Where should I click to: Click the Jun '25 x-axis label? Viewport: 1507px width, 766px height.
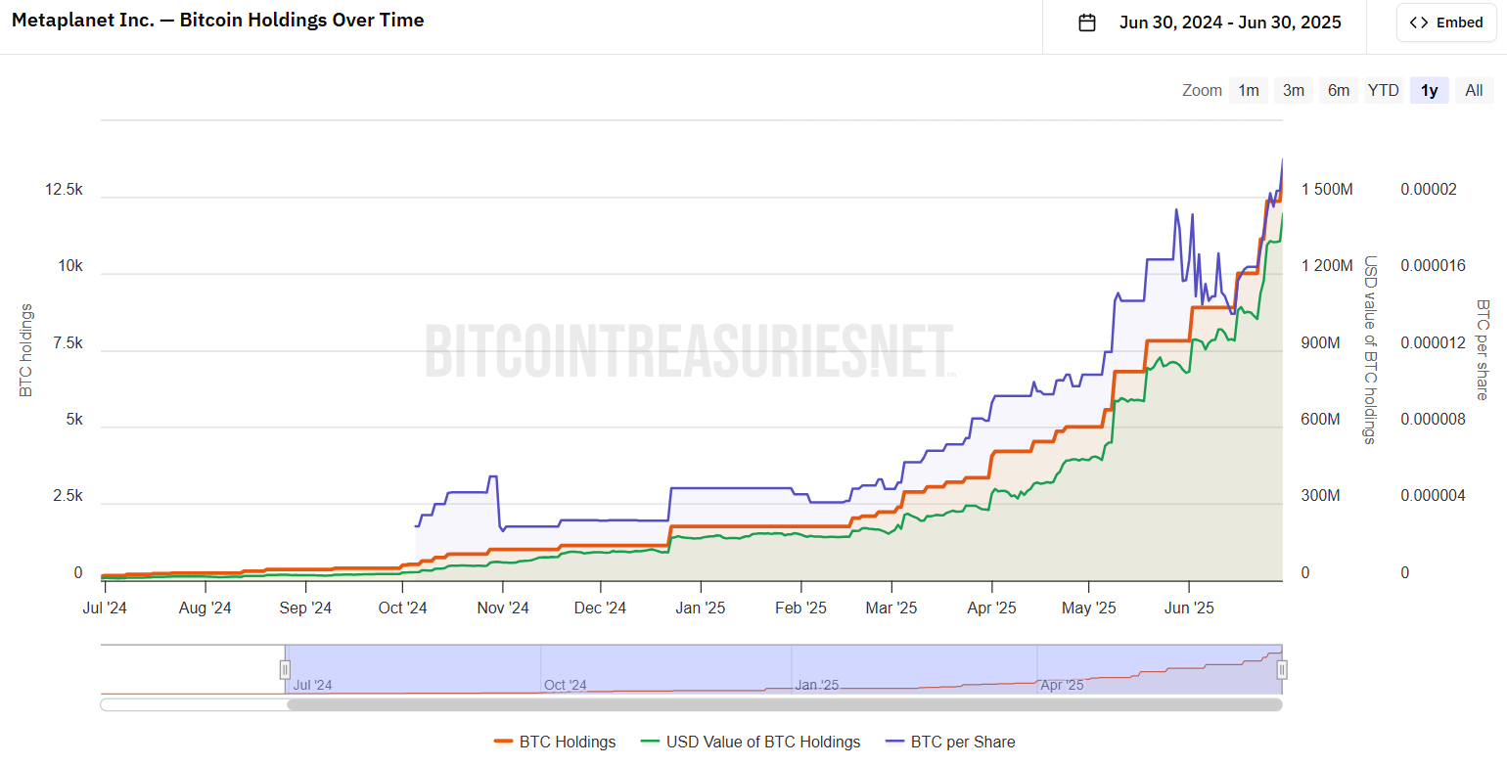coord(1189,608)
